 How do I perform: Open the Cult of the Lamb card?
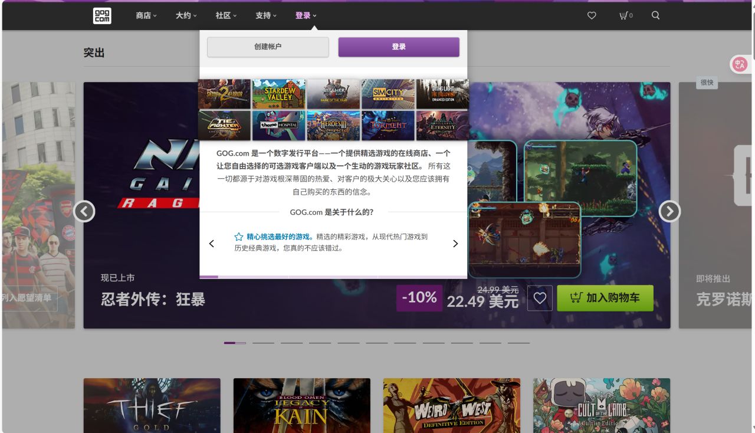[x=602, y=406]
